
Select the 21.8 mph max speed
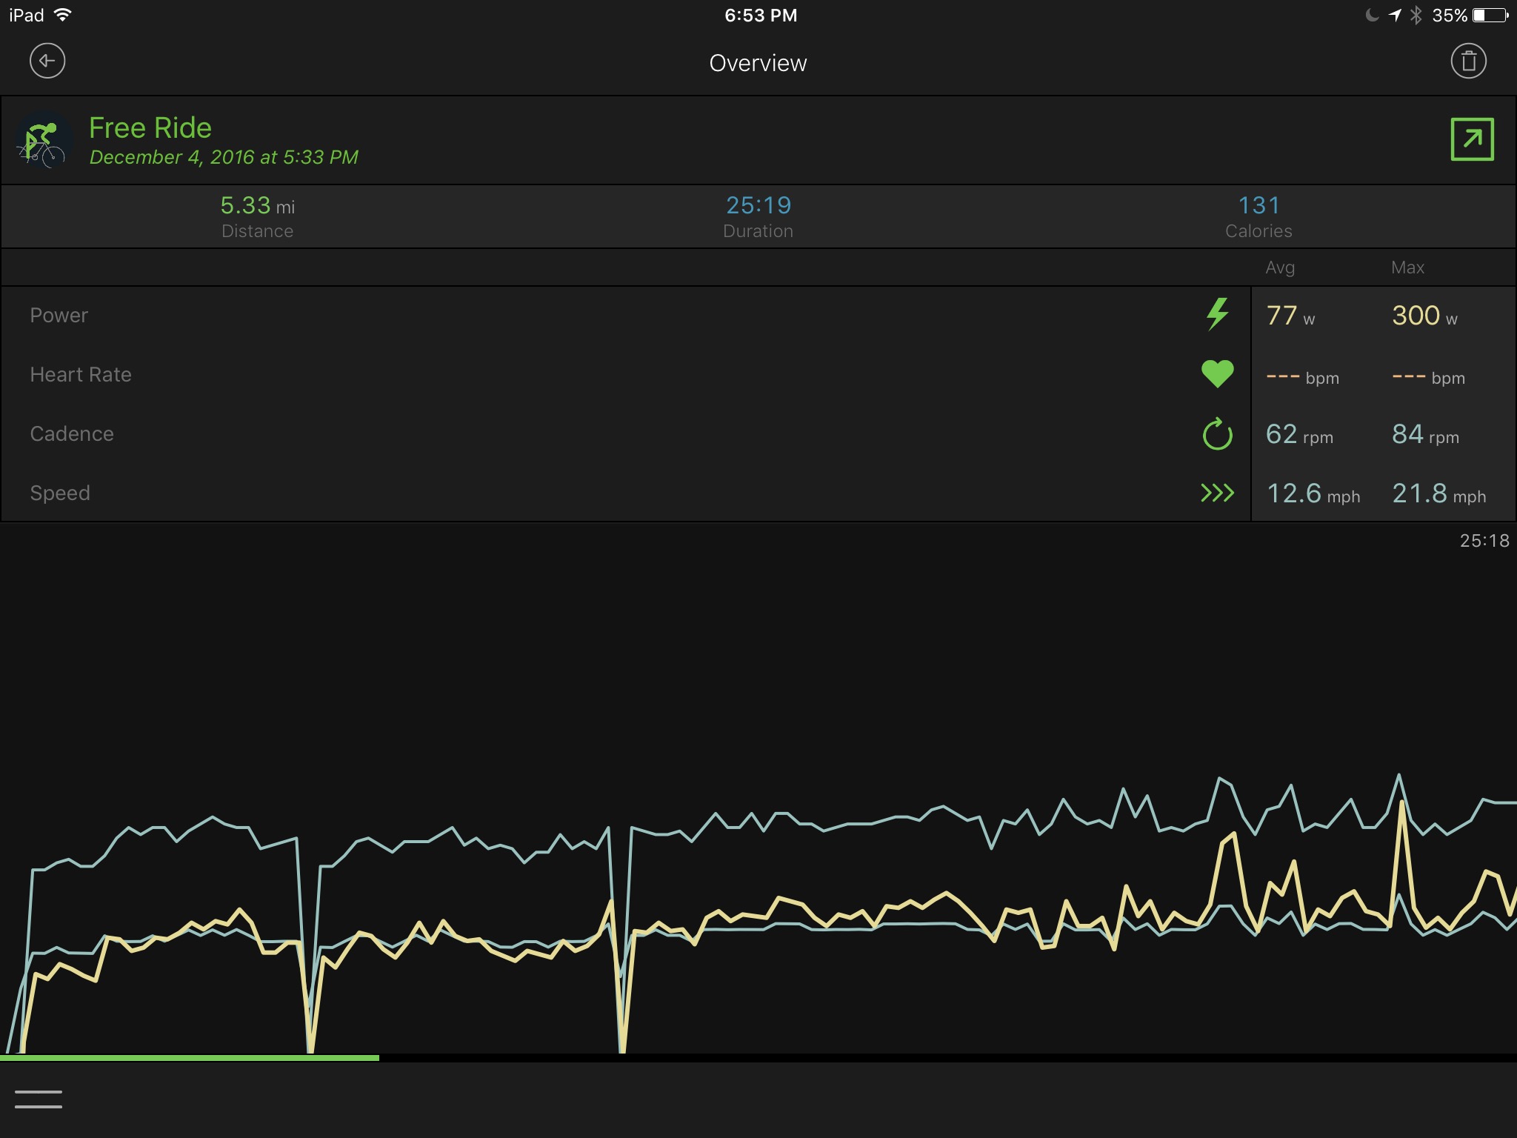1439,493
